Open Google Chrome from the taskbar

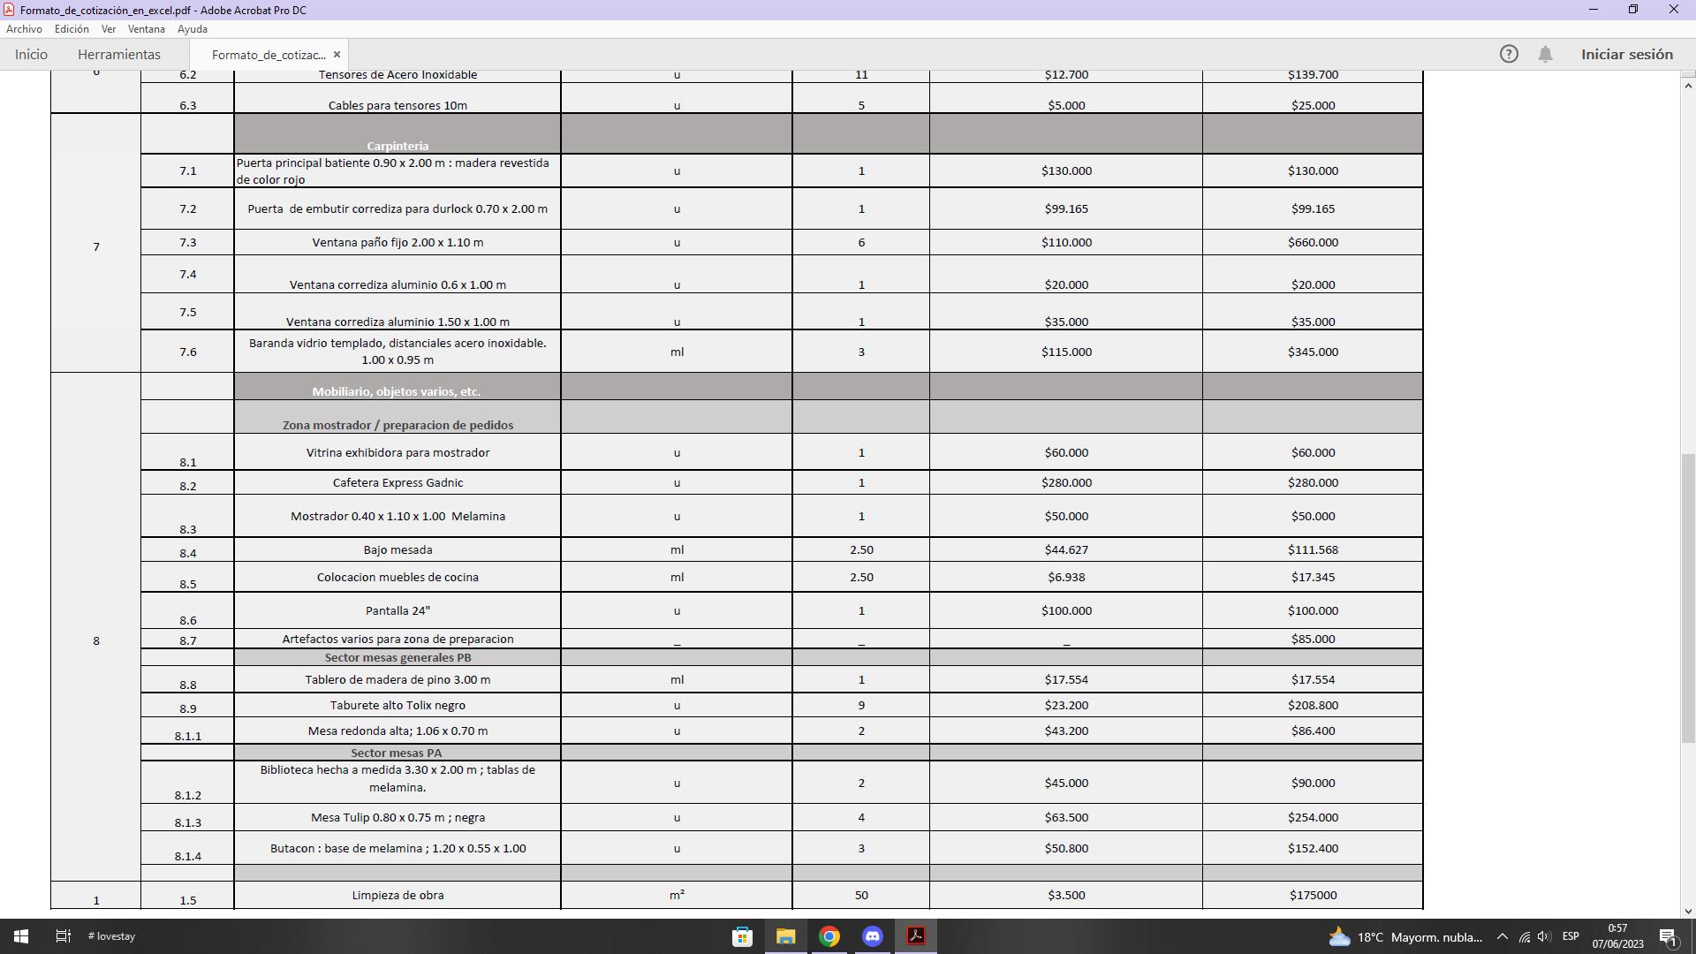829,936
